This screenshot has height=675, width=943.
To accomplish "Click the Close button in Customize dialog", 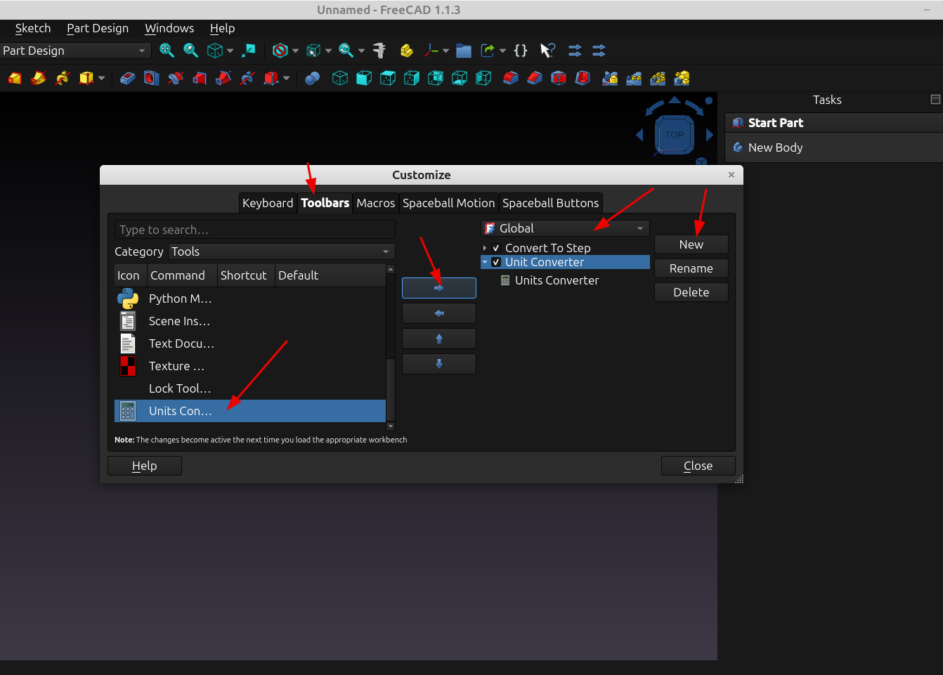I will pos(698,466).
